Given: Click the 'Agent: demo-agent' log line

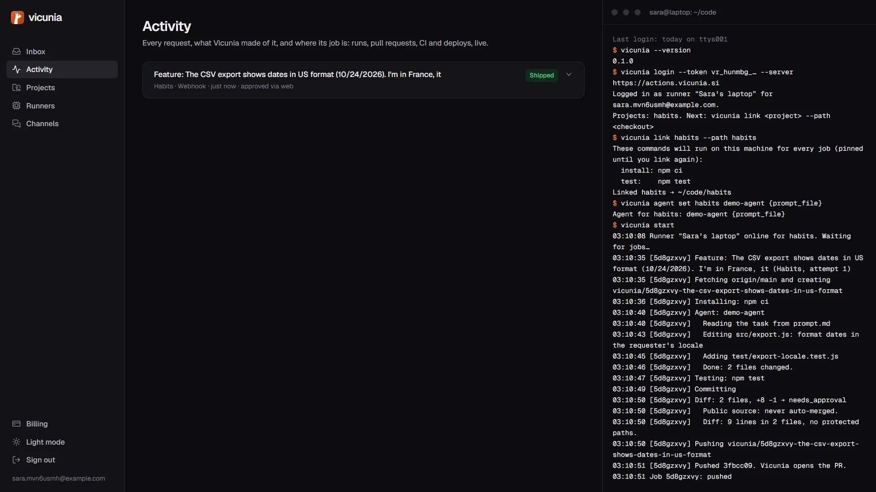Looking at the screenshot, I should [x=688, y=313].
